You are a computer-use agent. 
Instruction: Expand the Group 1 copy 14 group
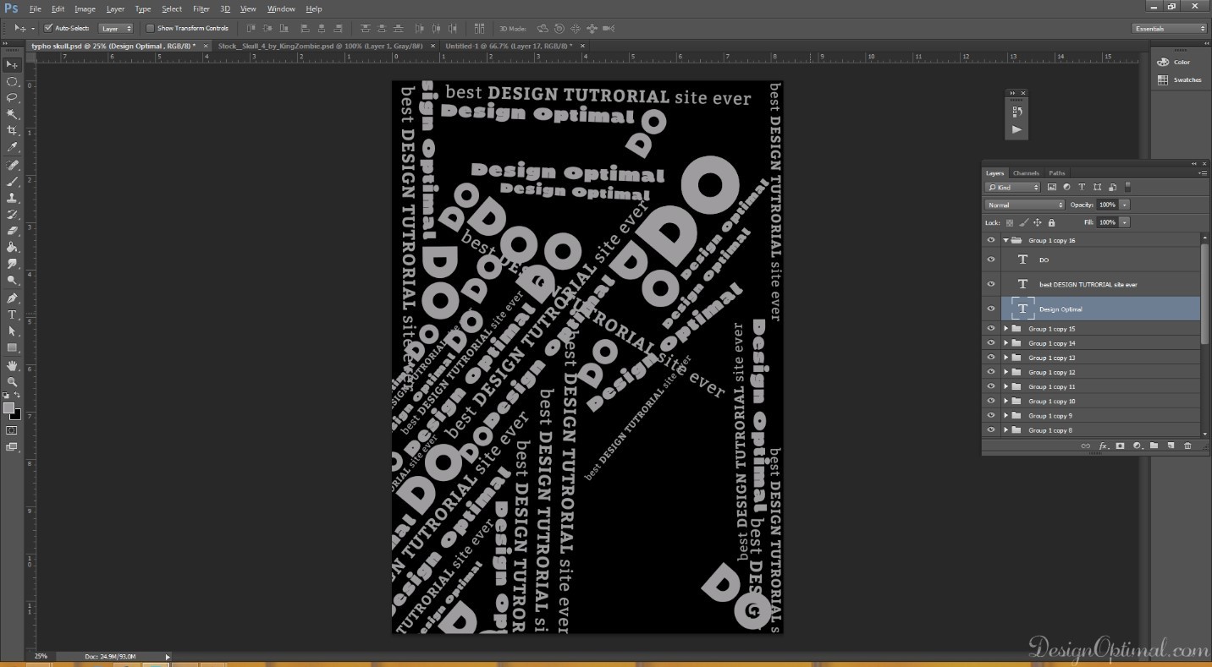(x=1005, y=343)
